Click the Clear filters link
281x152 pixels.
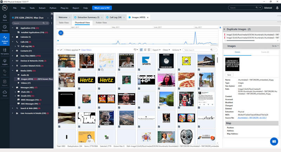tap(86, 50)
